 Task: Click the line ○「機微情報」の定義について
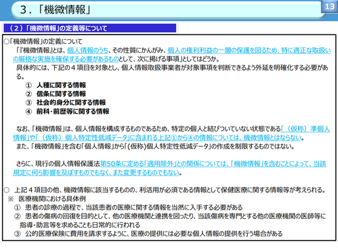[x=43, y=41]
